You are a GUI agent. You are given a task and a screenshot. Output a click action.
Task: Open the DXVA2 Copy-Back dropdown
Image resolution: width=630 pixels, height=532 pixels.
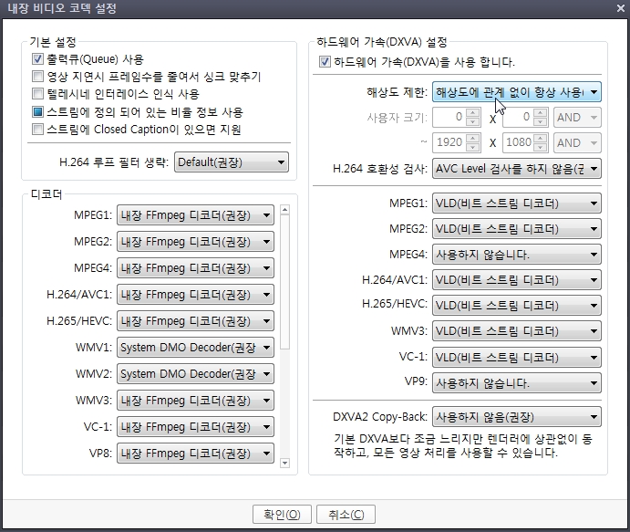pyautogui.click(x=516, y=417)
